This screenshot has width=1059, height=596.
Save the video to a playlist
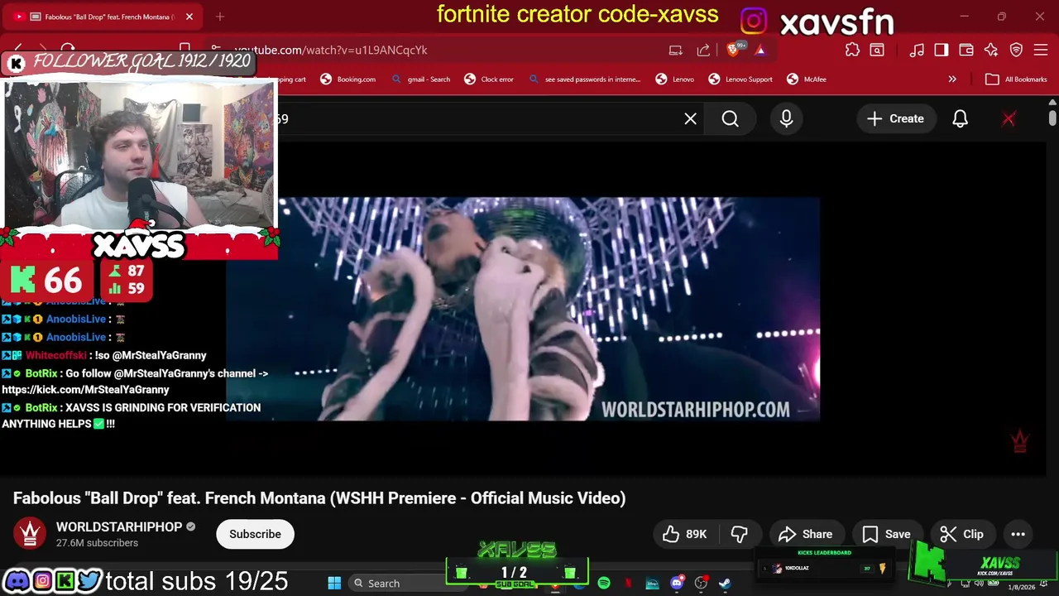(x=886, y=535)
